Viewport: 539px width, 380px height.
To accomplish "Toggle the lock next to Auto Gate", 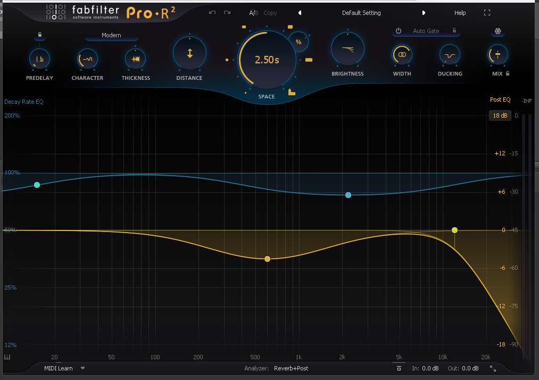I will coord(455,31).
